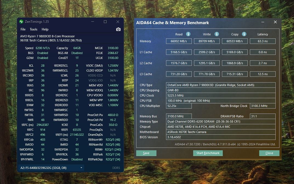Click the CPU Clock 5225.5 MHz field
The height and width of the screenshot is (184, 294).
pyautogui.click(x=221, y=95)
